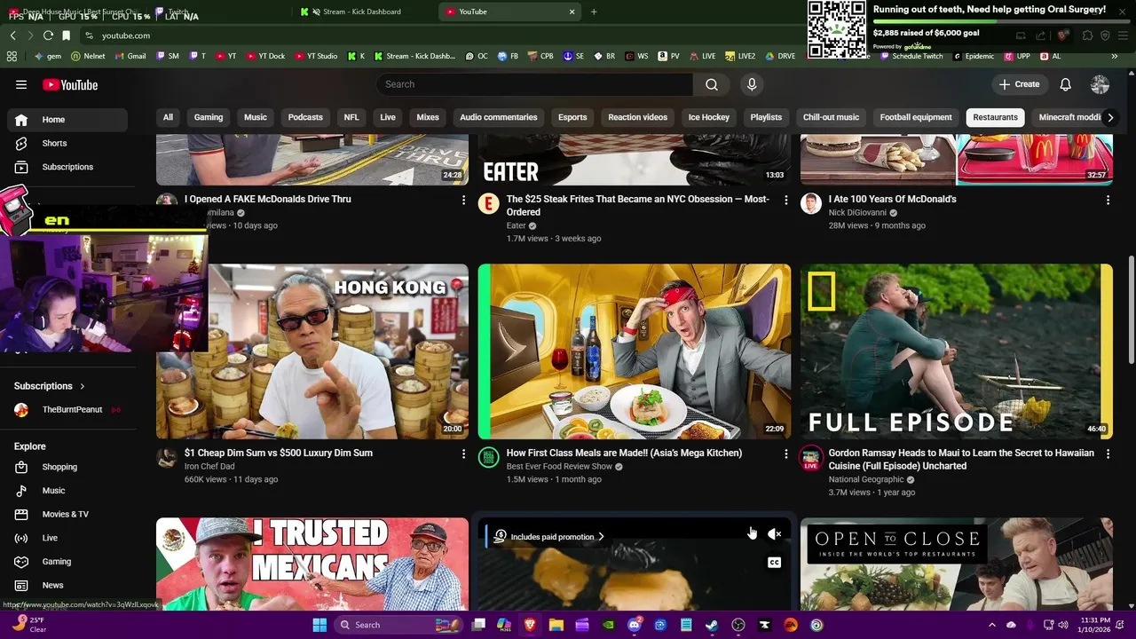Open more options for Gordon Ramsay video
Viewport: 1136px width, 639px height.
1108,454
